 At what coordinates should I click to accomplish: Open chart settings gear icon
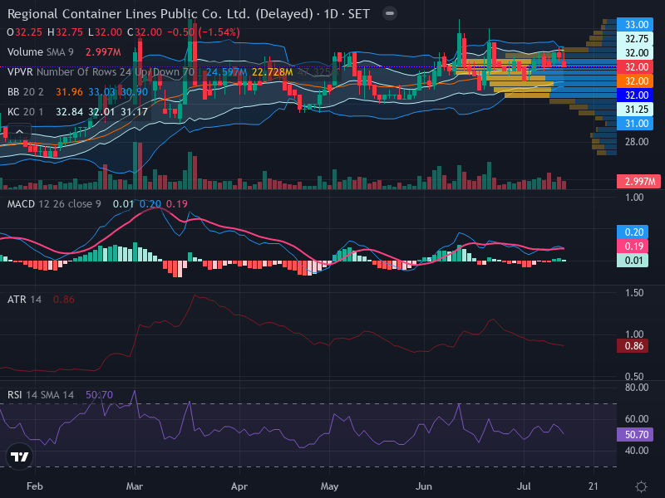coord(641,486)
